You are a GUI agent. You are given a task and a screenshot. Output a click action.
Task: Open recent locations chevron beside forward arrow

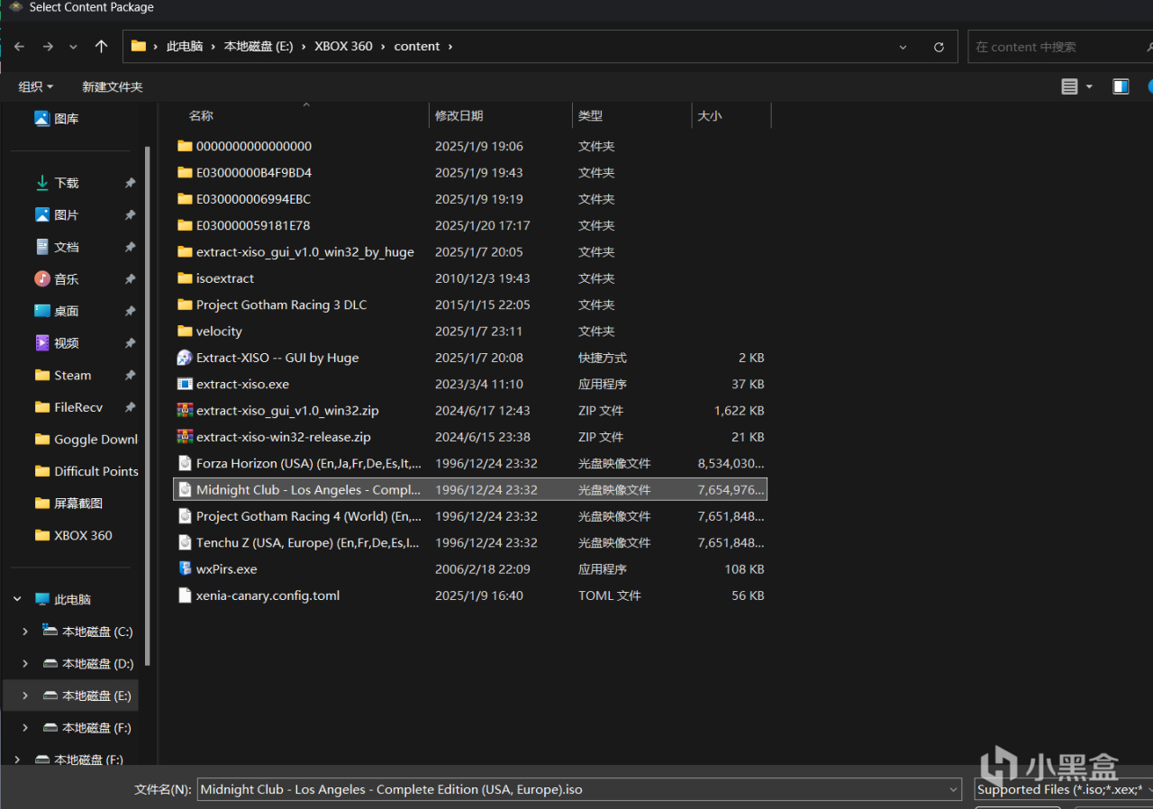pos(74,47)
